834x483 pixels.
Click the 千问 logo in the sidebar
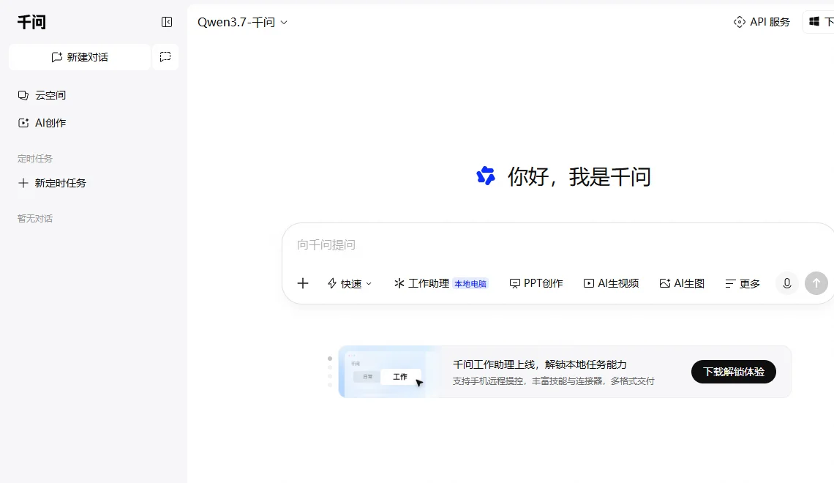tap(31, 22)
